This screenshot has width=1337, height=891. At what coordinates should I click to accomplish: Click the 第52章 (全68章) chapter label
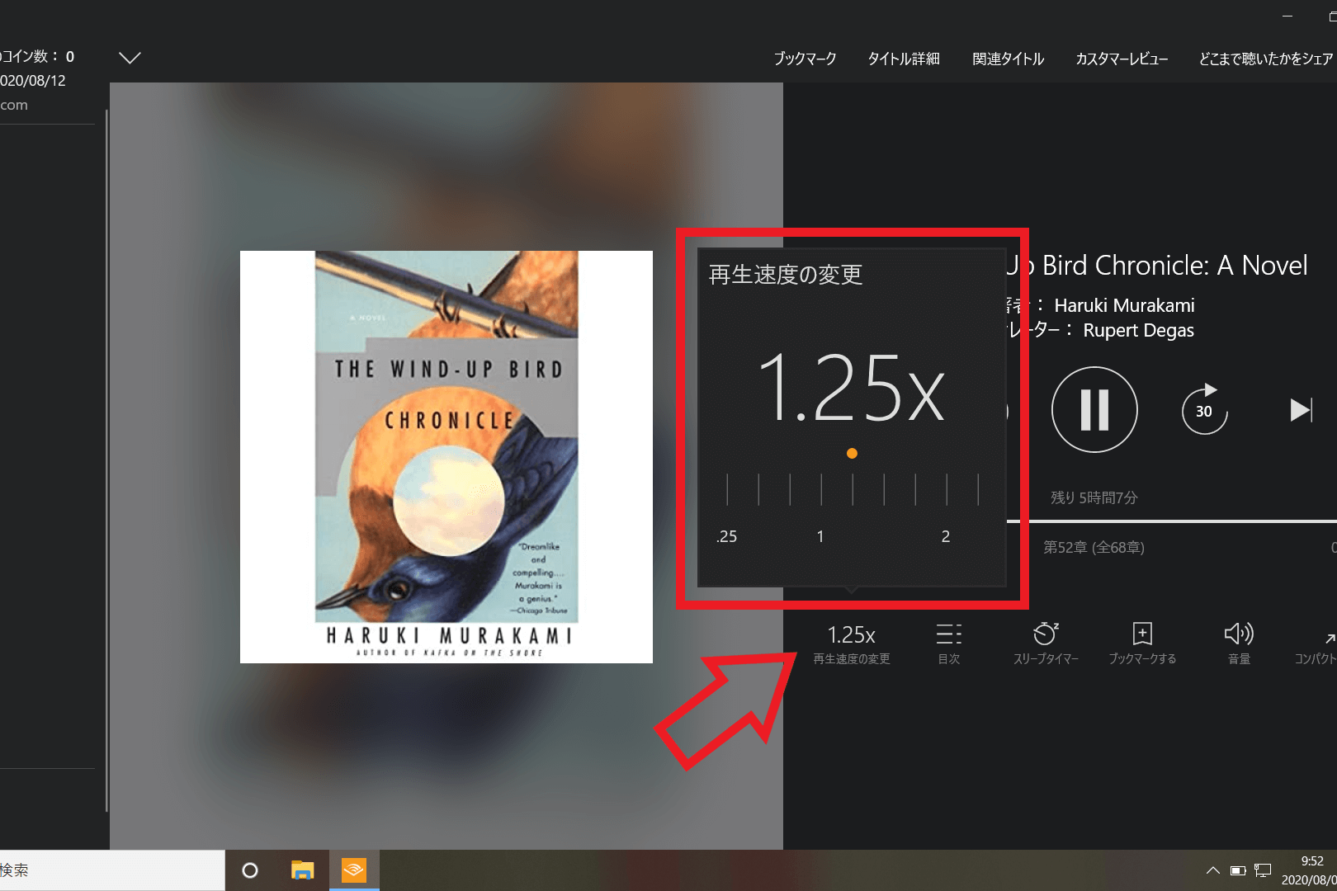pos(1094,547)
